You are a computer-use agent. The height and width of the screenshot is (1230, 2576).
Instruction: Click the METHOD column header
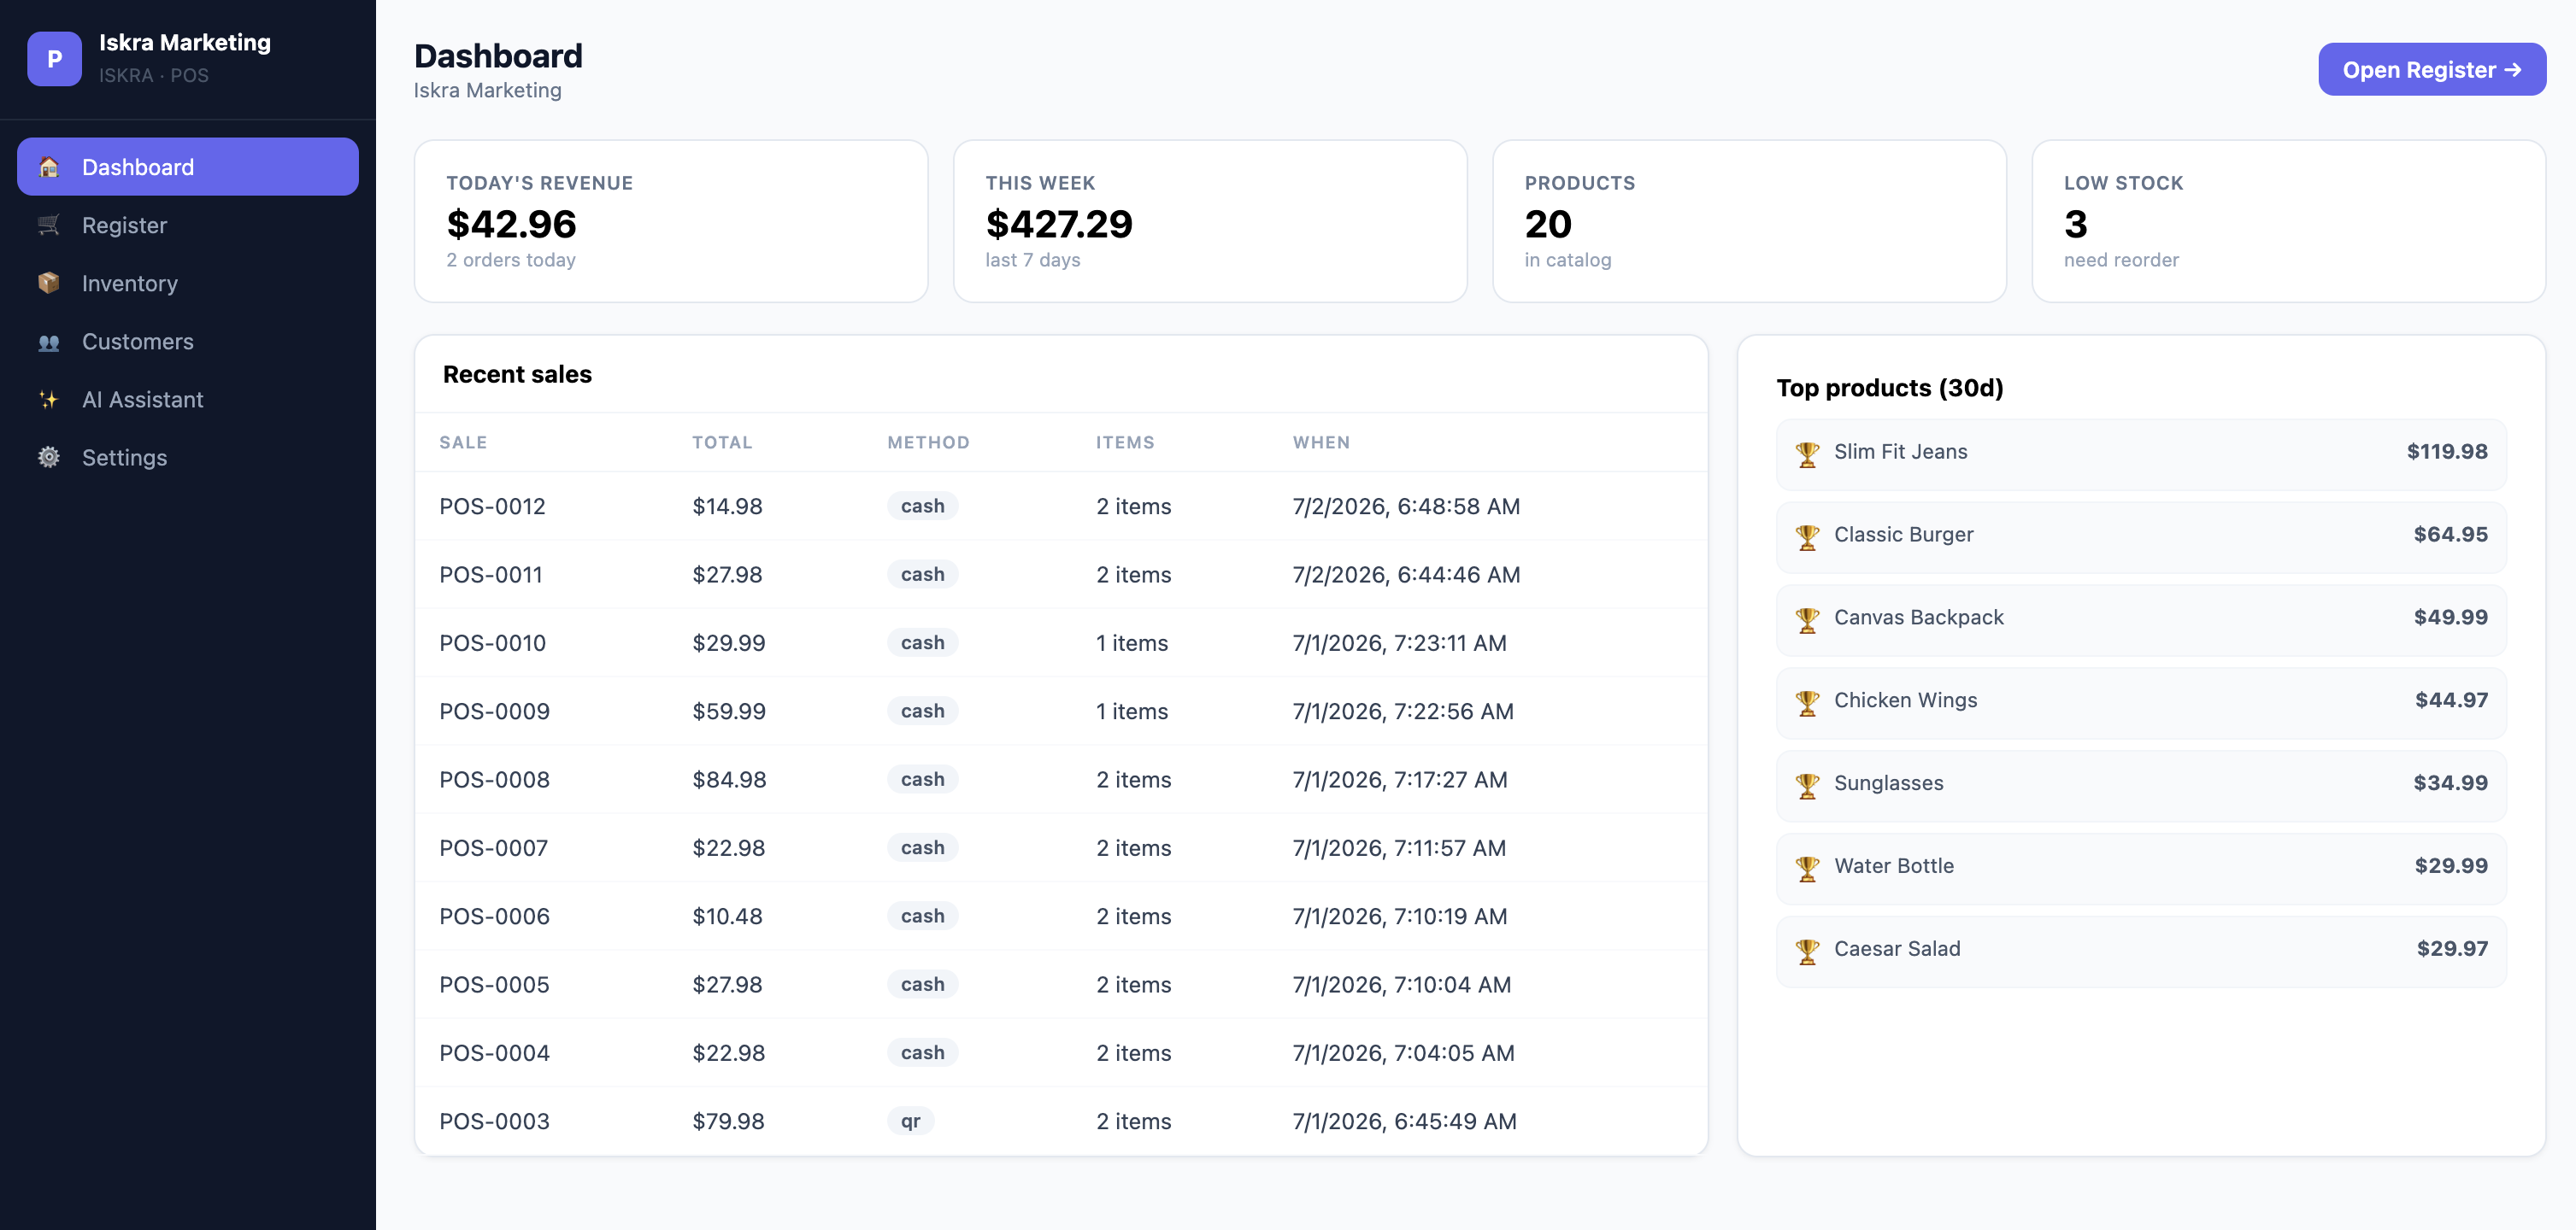[928, 442]
